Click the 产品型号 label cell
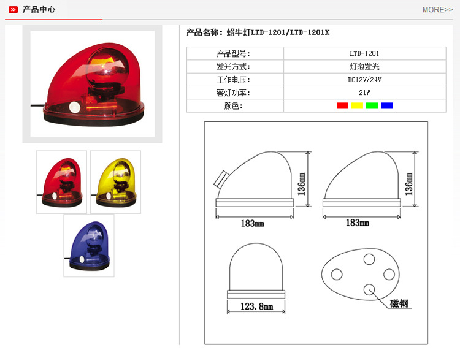The height and width of the screenshot is (350, 460). [x=236, y=54]
